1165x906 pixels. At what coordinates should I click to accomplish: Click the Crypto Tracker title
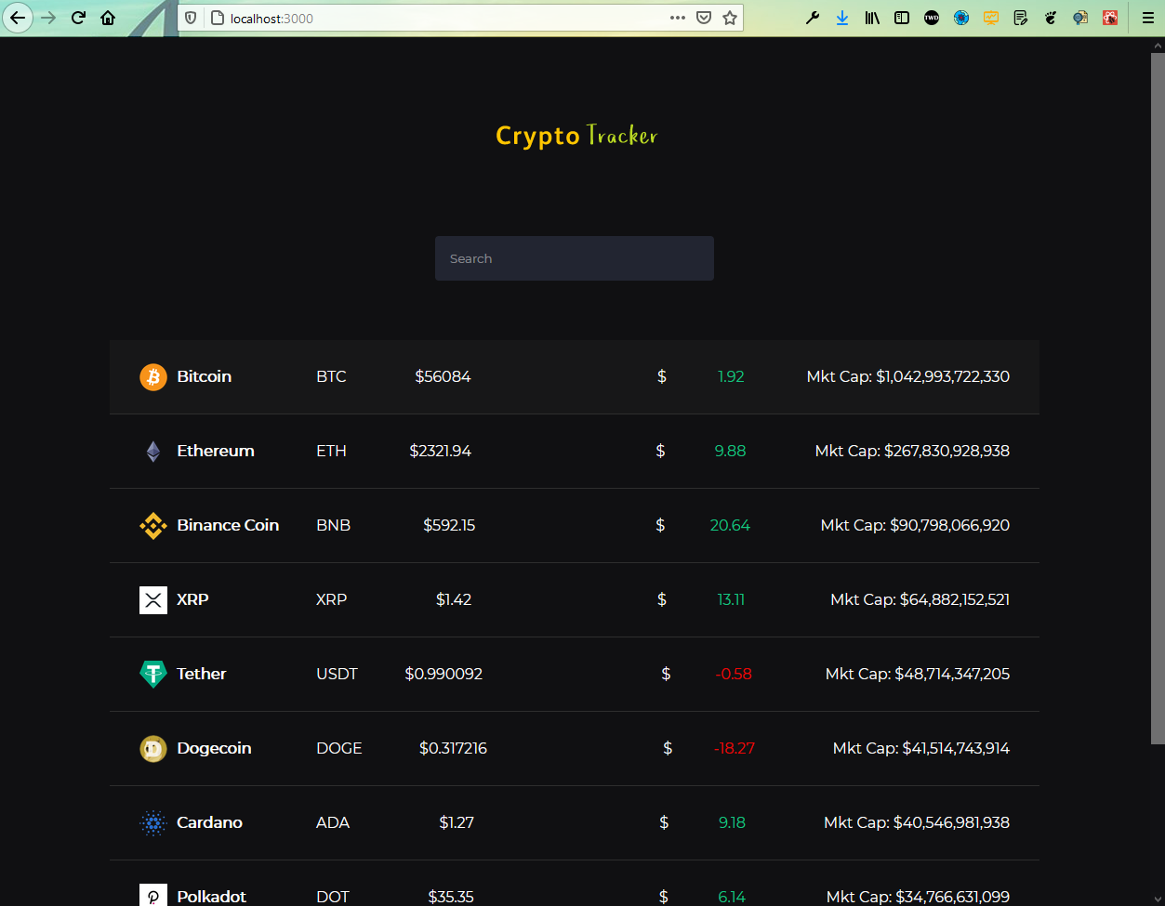pyautogui.click(x=576, y=136)
